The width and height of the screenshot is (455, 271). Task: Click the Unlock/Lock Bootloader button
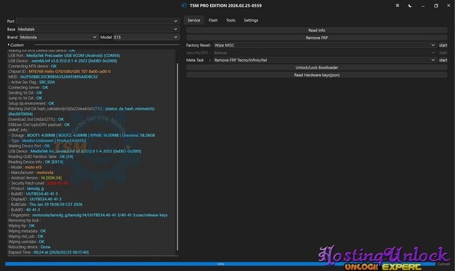coord(316,67)
